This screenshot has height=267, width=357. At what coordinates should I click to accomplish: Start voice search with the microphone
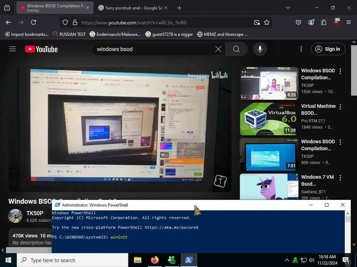pyautogui.click(x=260, y=49)
